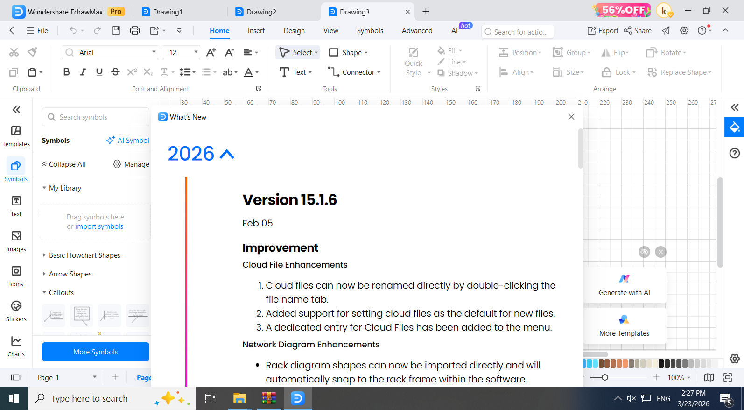
Task: Click the Save icon in quick toolbar
Action: (x=116, y=31)
